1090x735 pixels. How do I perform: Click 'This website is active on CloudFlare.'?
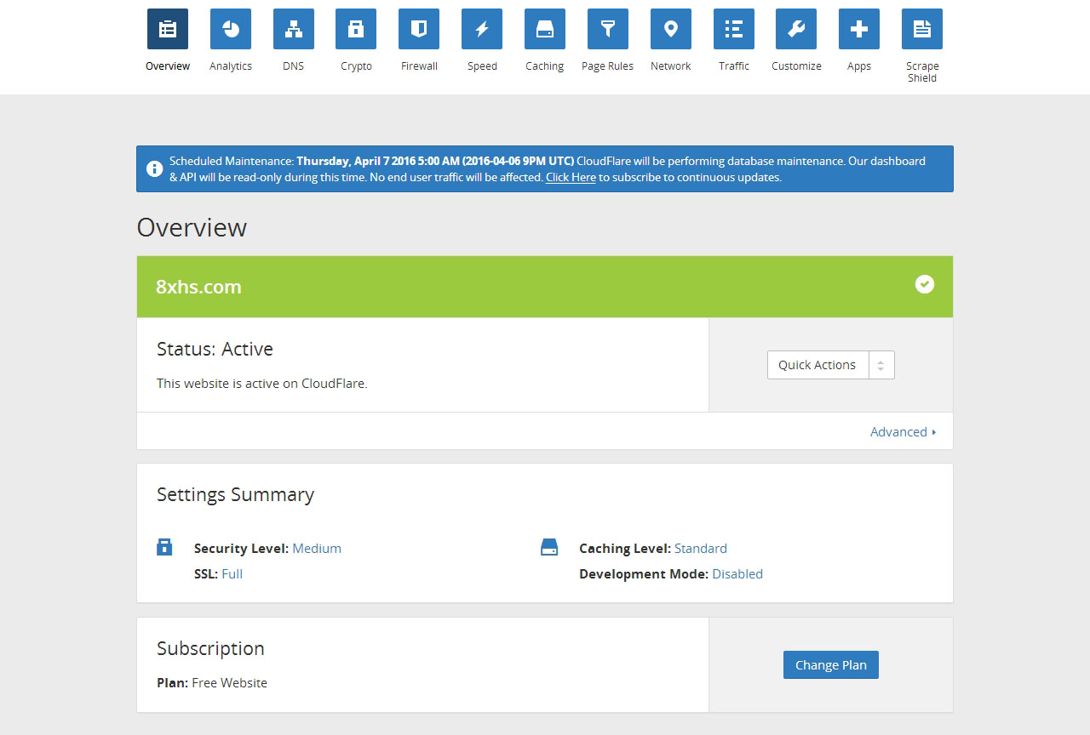coord(262,384)
